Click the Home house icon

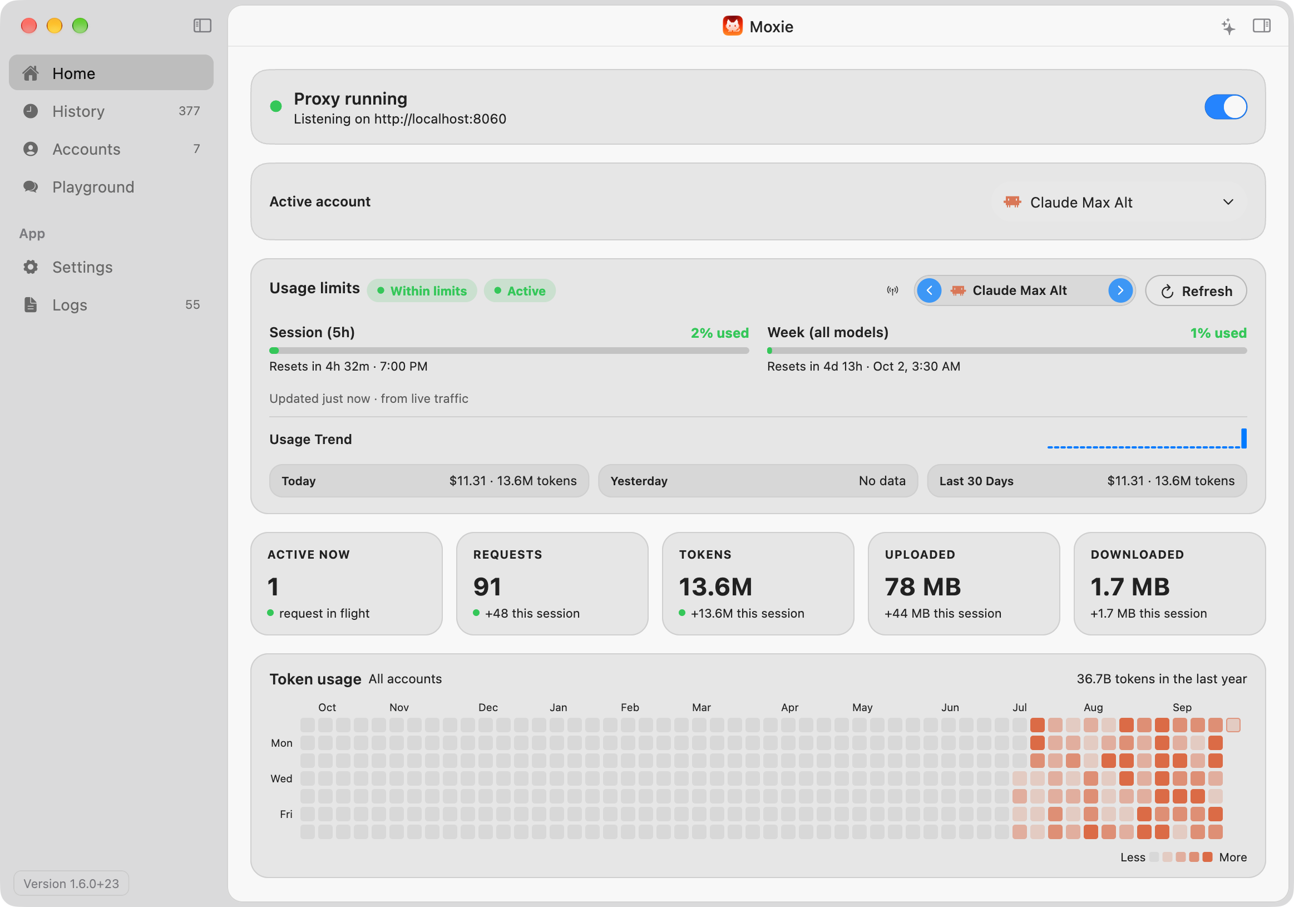coord(31,73)
